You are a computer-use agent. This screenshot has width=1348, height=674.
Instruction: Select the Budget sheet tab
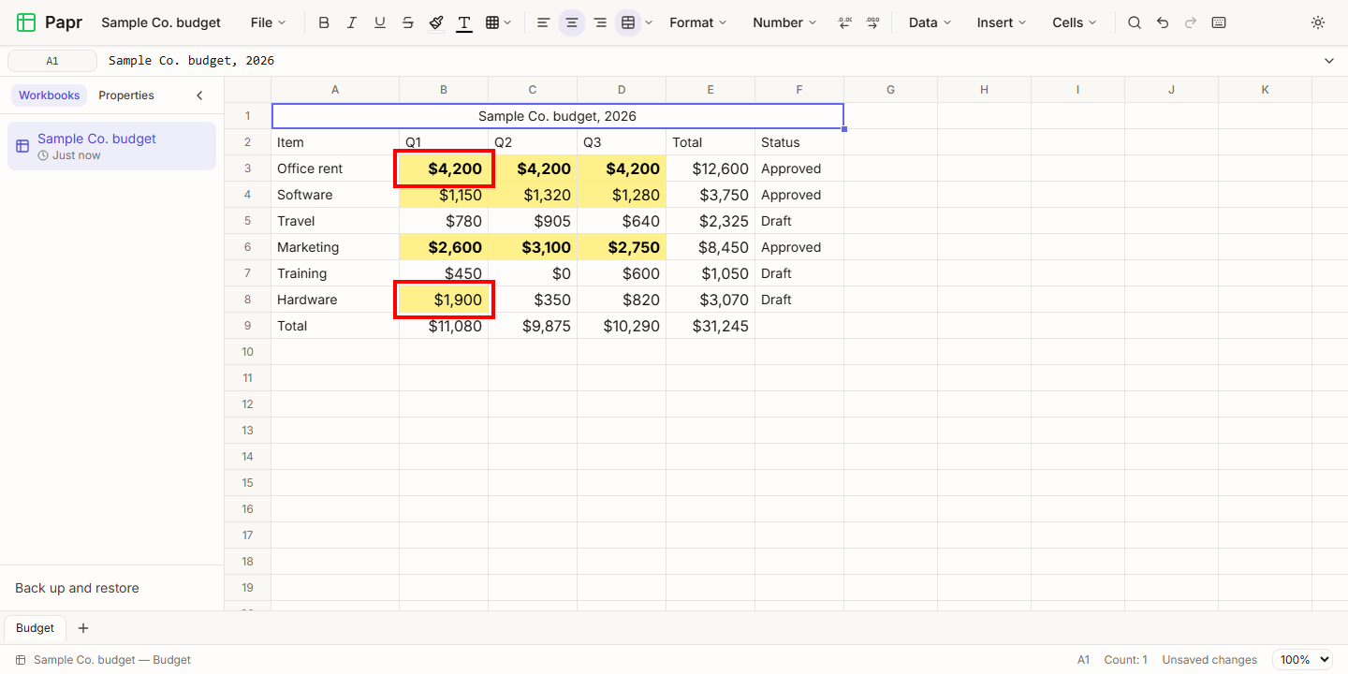35,628
